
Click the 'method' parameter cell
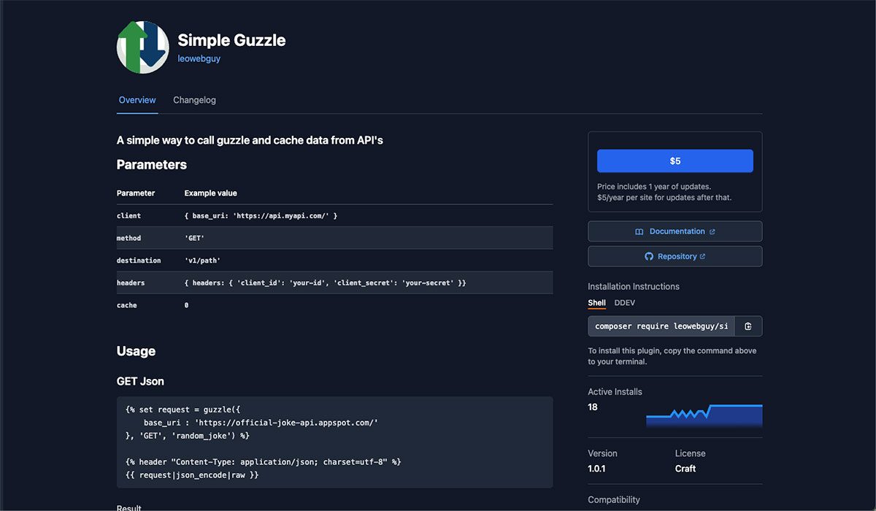click(x=128, y=238)
